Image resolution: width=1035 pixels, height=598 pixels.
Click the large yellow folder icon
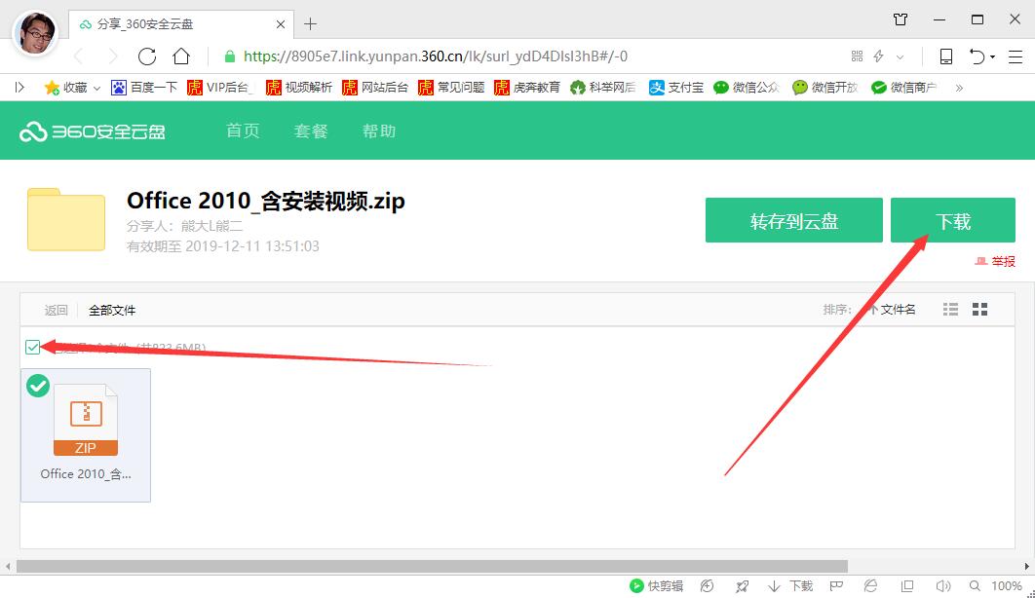[66, 219]
